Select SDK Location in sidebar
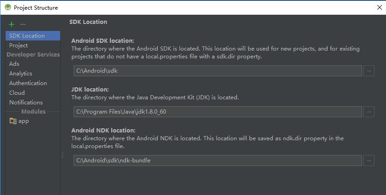 coord(27,36)
